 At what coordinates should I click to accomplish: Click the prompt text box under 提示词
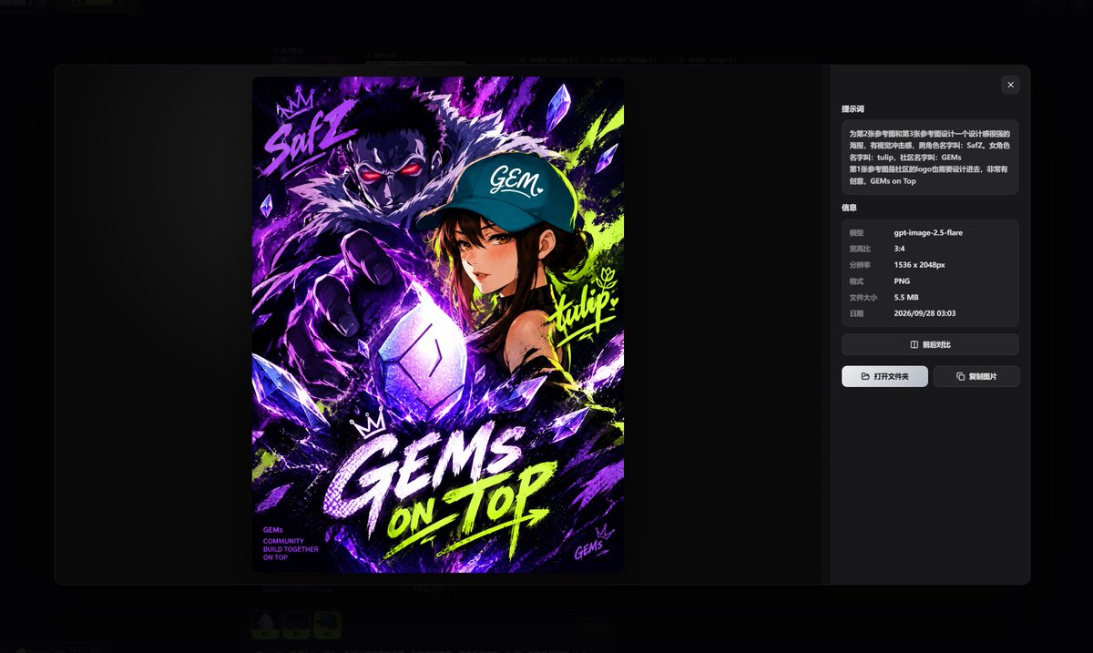pyautogui.click(x=930, y=157)
